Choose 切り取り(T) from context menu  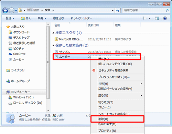pos(106,102)
